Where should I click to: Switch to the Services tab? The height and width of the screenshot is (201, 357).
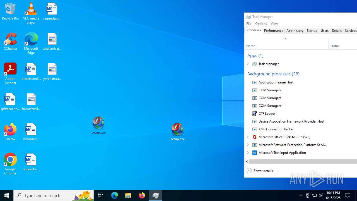(x=350, y=31)
